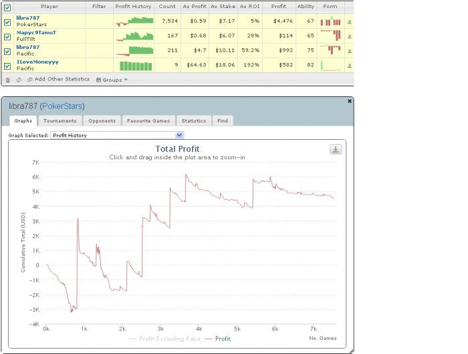Image resolution: width=468 pixels, height=354 pixels.
Task: Uncheck the ILoveMoneyyy row checkbox
Action: point(7,66)
